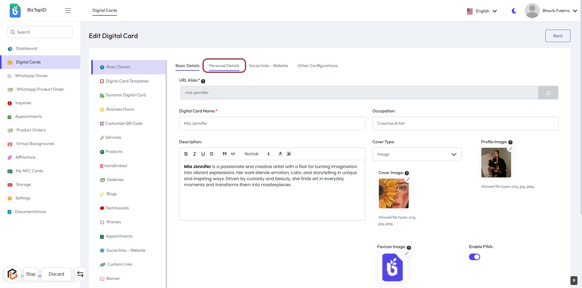
Task: Click the Occupation input field
Action: pyautogui.click(x=465, y=123)
